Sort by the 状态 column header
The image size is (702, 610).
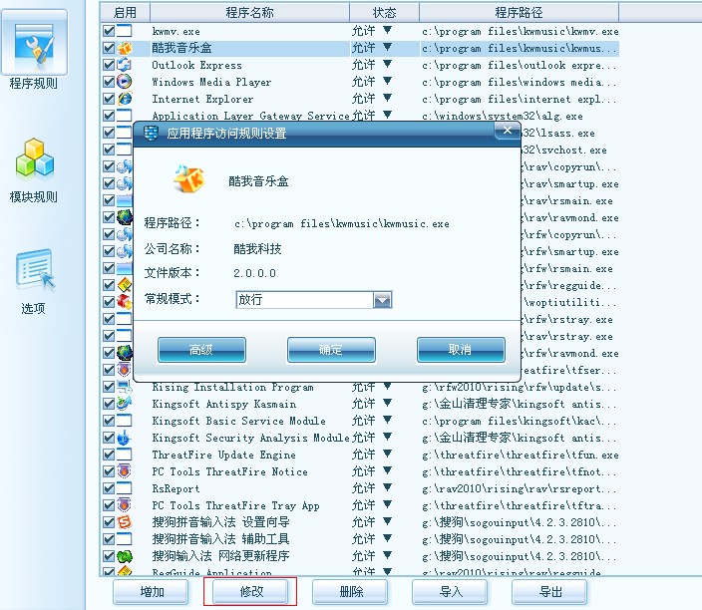tap(385, 13)
